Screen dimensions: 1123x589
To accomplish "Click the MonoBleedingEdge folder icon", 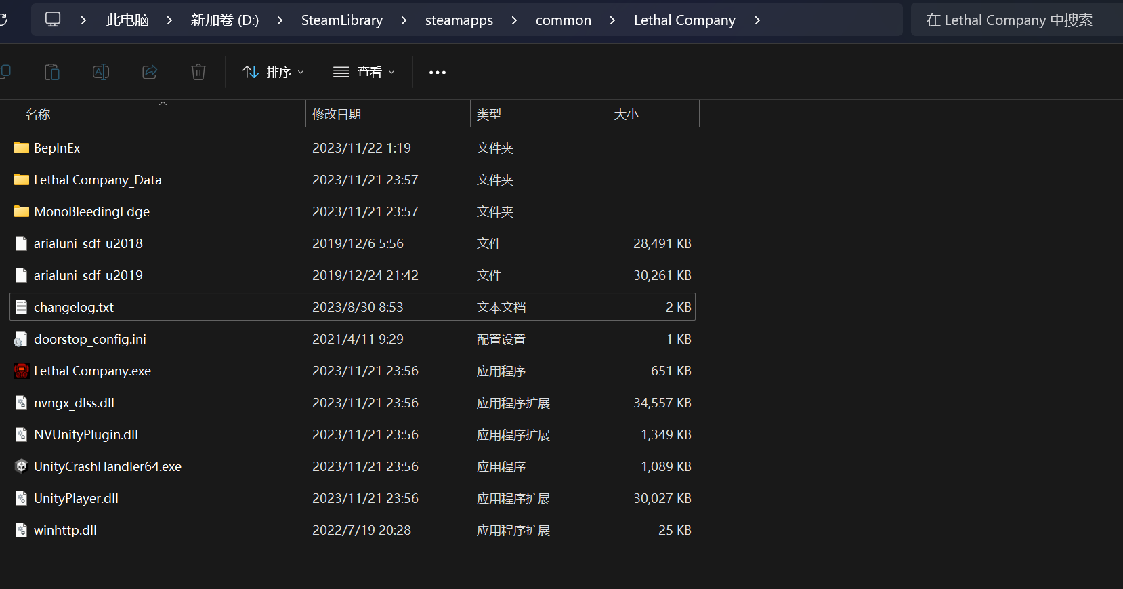I will tap(22, 211).
